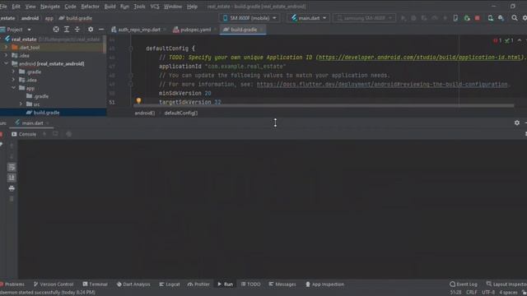Select the build.gradle editor tab

(x=243, y=30)
